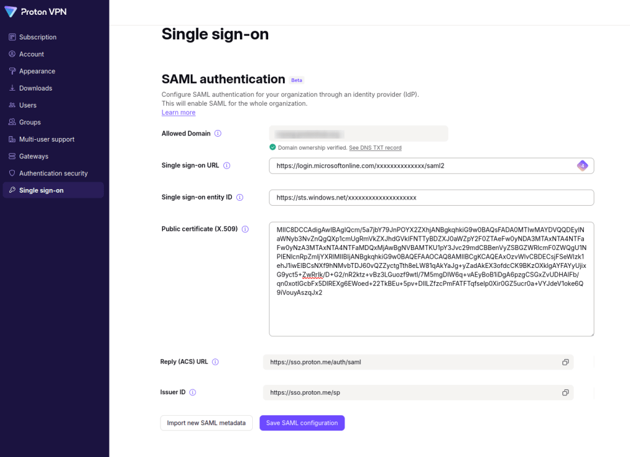Click the Single sign-on URL info icon
The height and width of the screenshot is (457, 630).
[x=226, y=165]
